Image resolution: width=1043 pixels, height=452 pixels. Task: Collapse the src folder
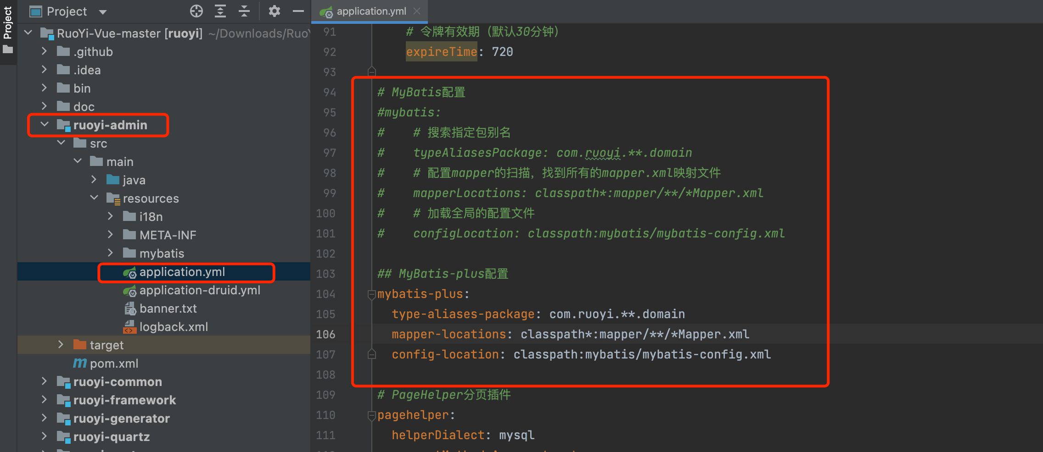click(x=61, y=143)
